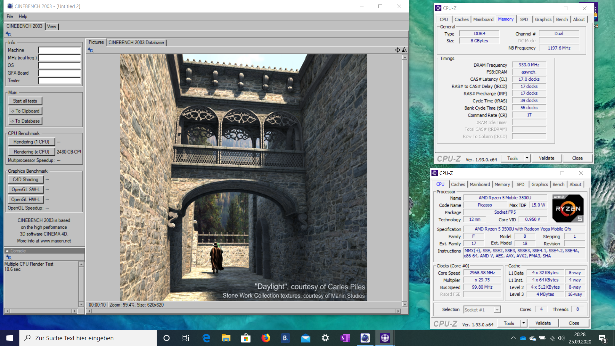Viewport: 615px width, 346px height.
Task: Click the To Clipboard button
Action: pos(25,111)
